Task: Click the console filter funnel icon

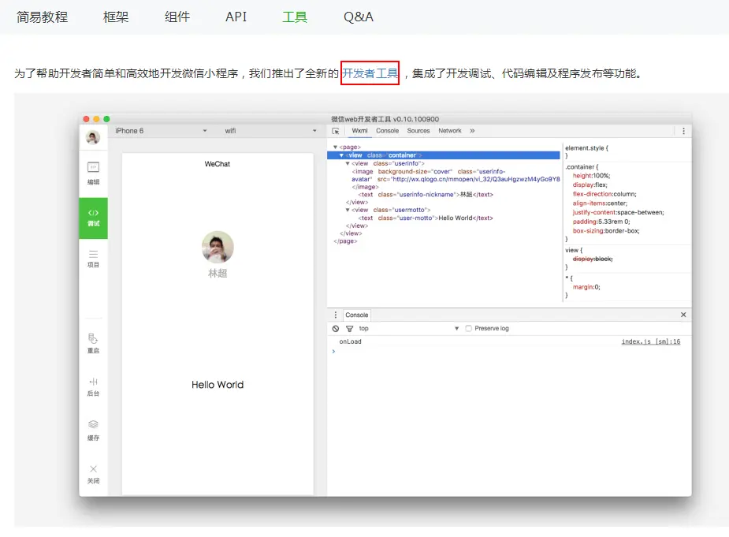Action: click(350, 329)
